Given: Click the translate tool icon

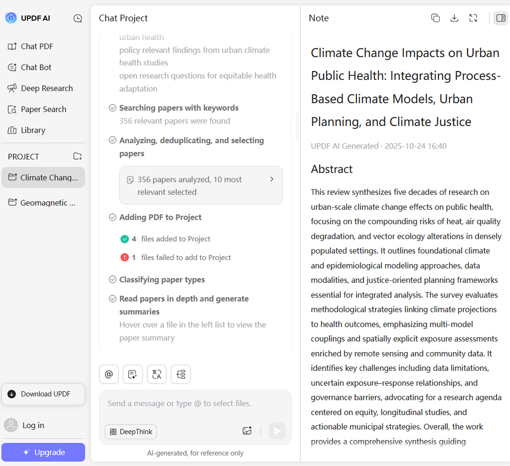Looking at the screenshot, I should (157, 374).
